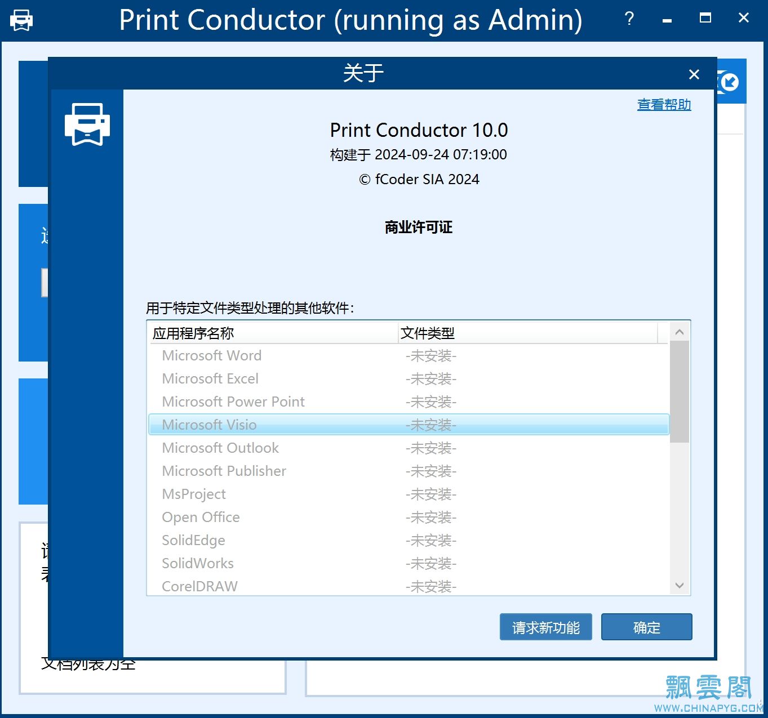Screen dimensions: 768x718
Task: Select the Microsoft Publisher row
Action: pyautogui.click(x=409, y=471)
